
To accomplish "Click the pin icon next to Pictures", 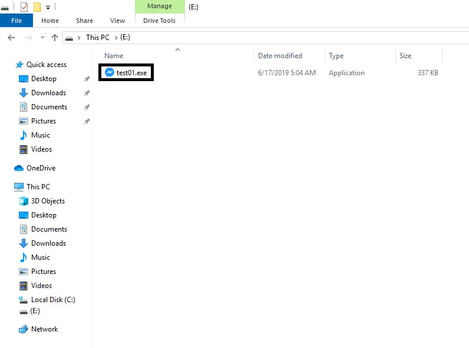I will (87, 121).
